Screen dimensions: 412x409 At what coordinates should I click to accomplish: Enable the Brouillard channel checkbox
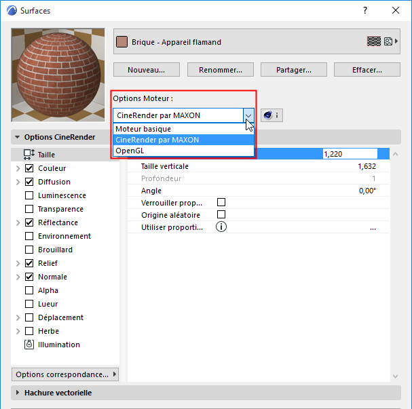[x=29, y=250]
